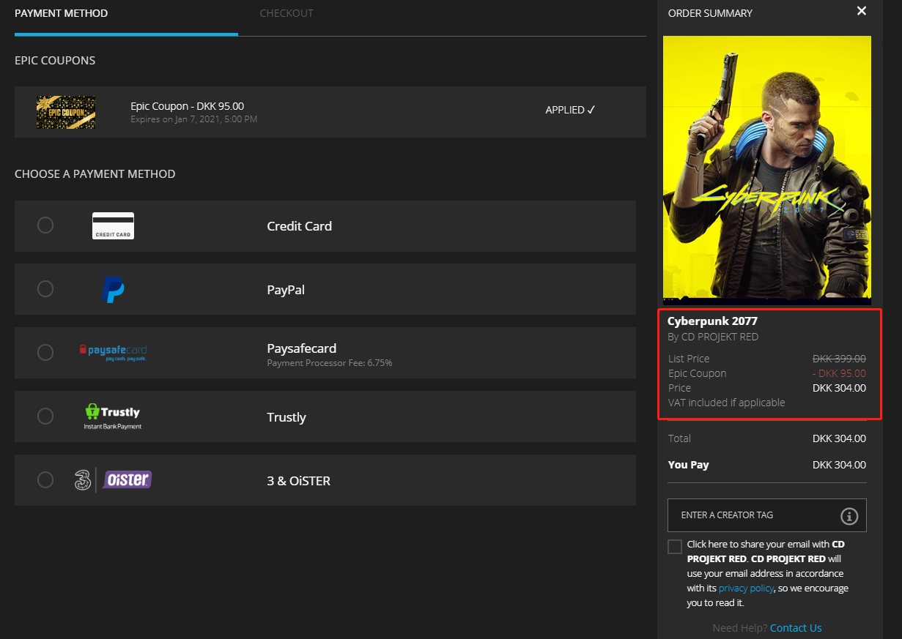This screenshot has height=639, width=902.
Task: Click the PayPal label
Action: pyautogui.click(x=286, y=290)
